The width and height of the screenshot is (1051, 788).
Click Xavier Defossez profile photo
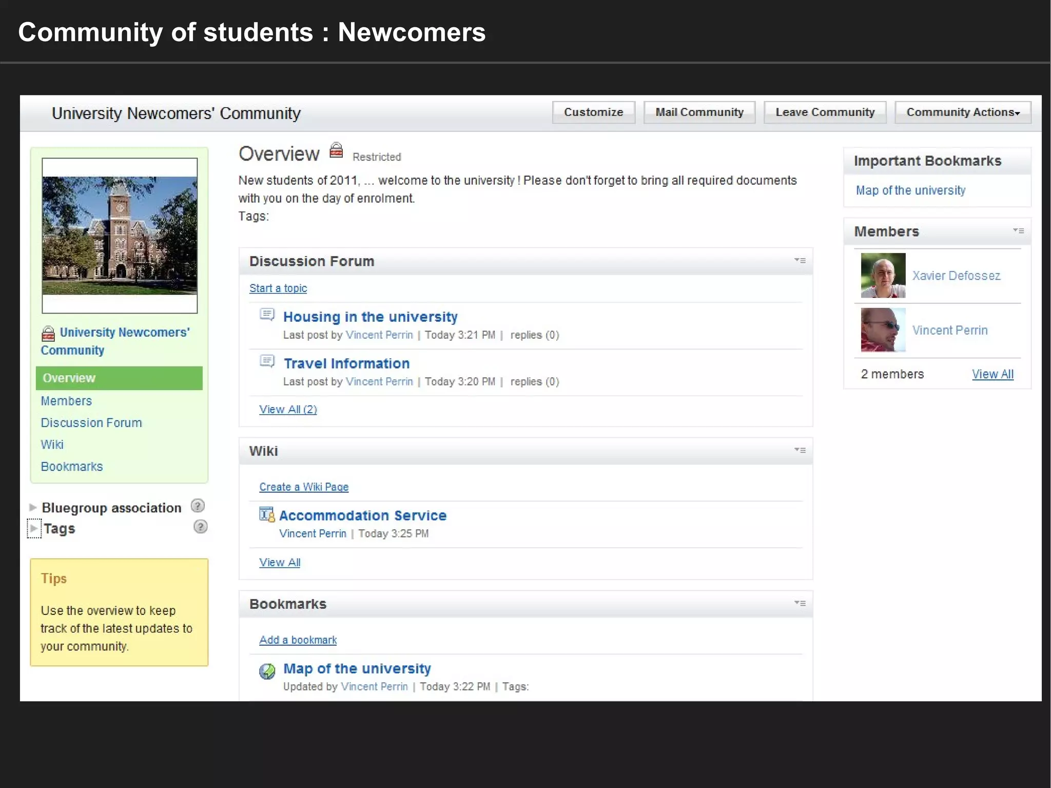point(883,275)
